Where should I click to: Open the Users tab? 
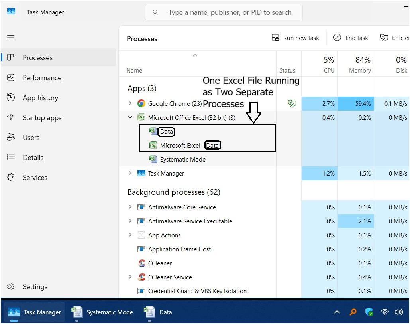click(x=59, y=137)
